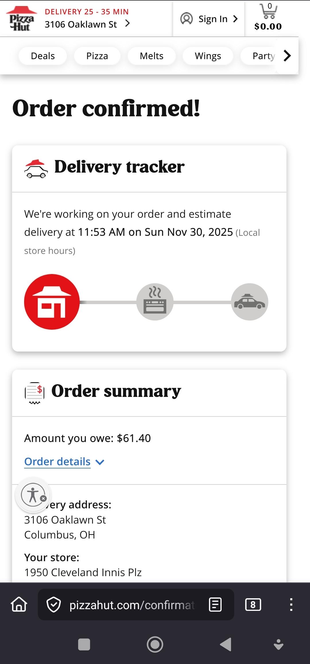Image resolution: width=310 pixels, height=664 pixels.
Task: Tap the Android recent apps square
Action: (x=84, y=644)
